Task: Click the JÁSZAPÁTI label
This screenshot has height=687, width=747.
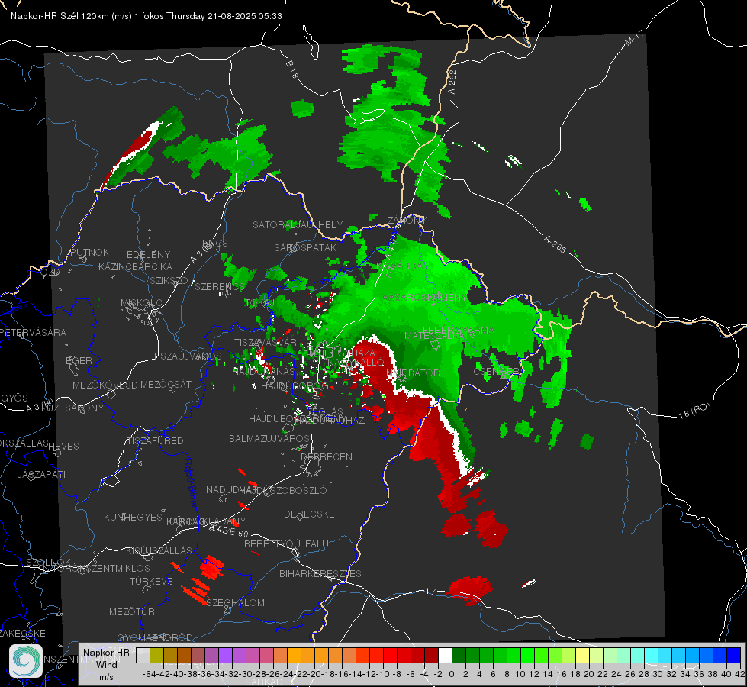Action: tap(41, 474)
